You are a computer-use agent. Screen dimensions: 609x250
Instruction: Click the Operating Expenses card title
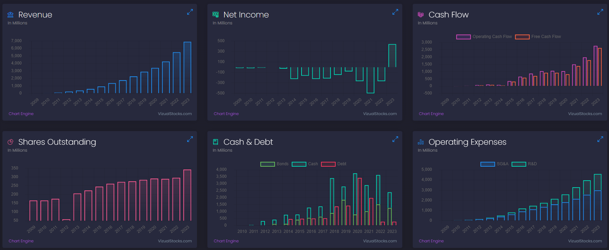pos(467,142)
